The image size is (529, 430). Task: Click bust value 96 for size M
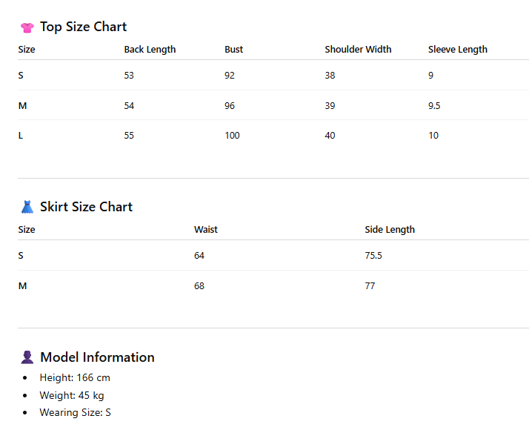pos(230,105)
